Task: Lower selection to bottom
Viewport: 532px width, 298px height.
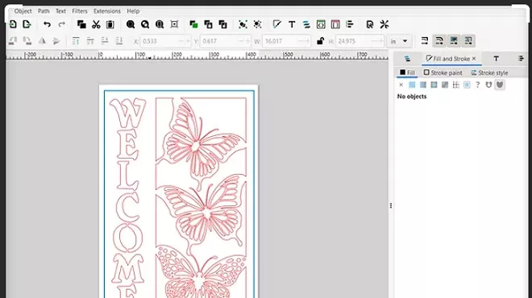Action: click(x=119, y=41)
